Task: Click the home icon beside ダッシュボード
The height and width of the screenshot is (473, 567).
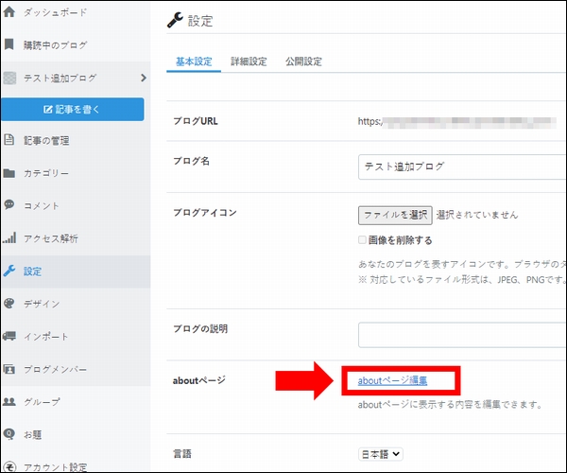Action: 9,12
